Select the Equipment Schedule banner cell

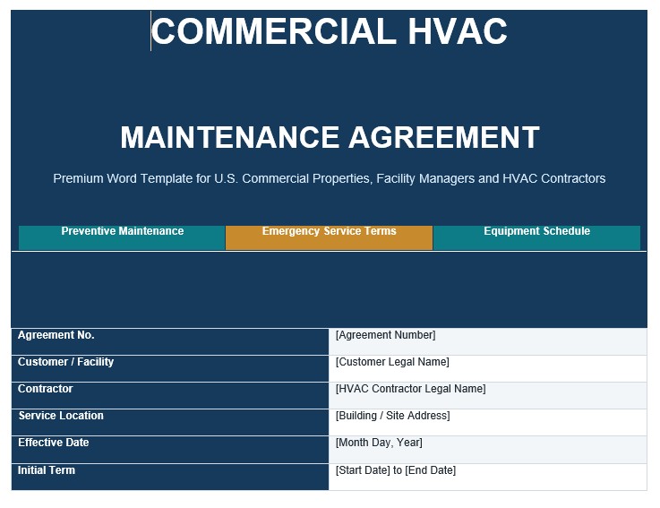click(536, 237)
